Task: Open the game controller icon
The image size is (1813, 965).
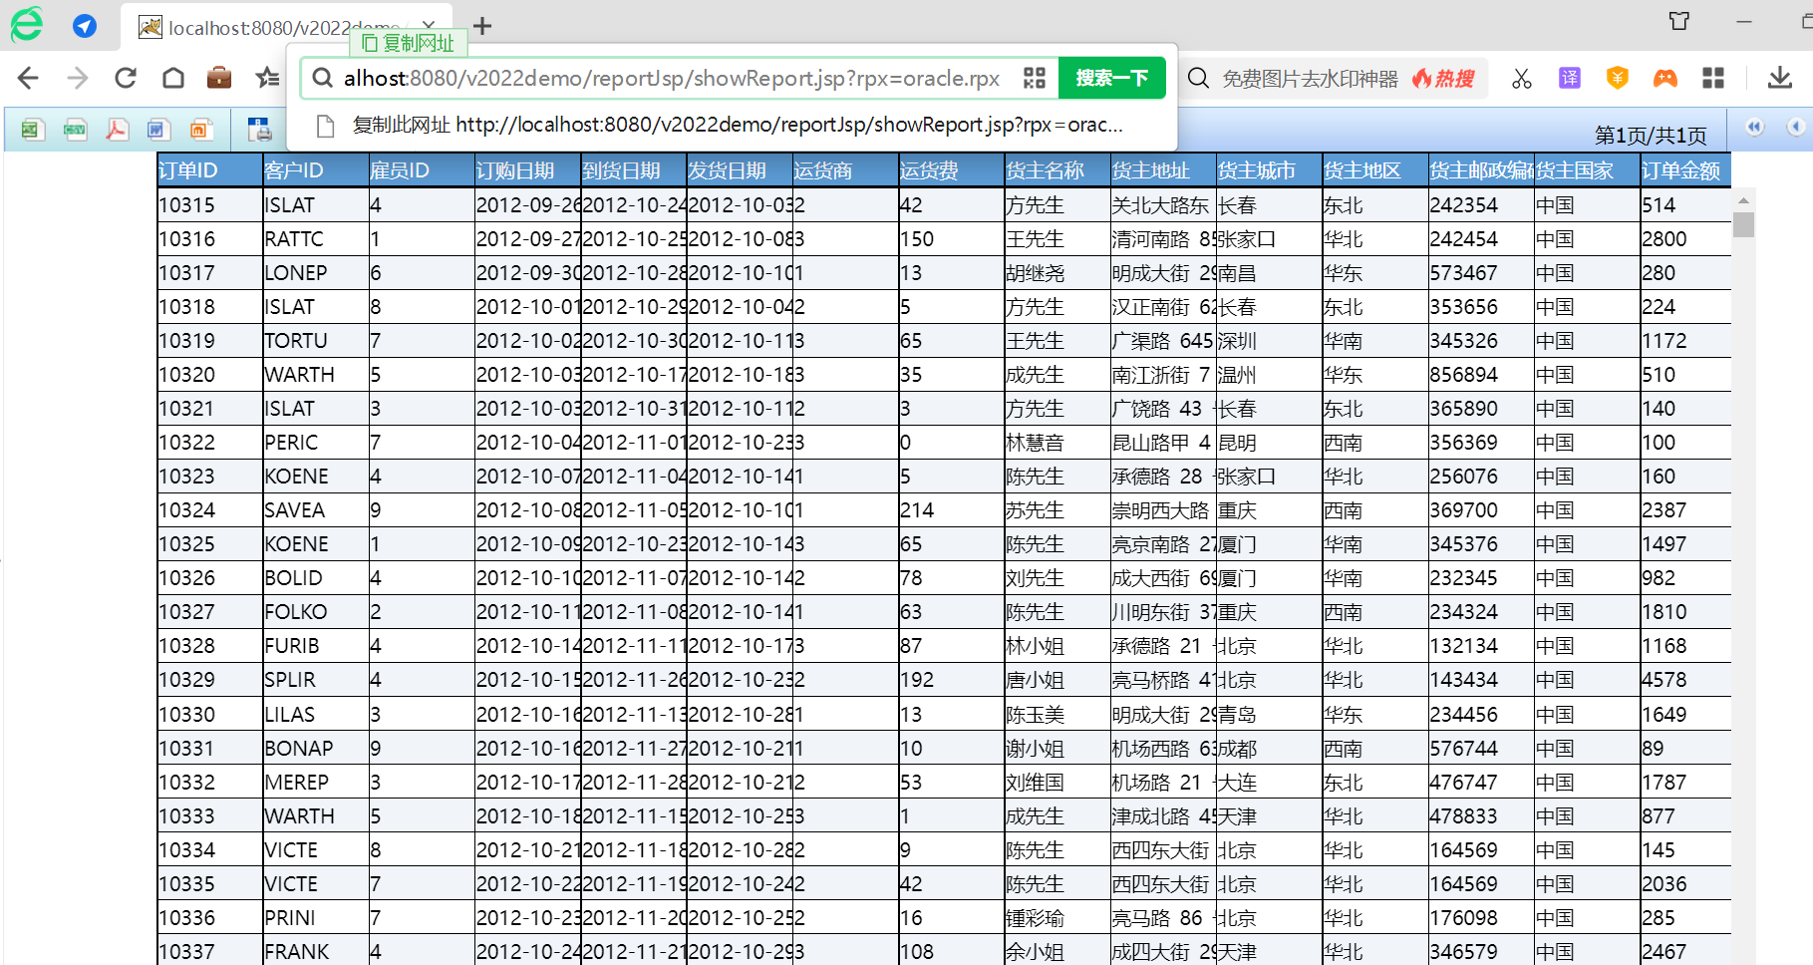Action: 1664,78
